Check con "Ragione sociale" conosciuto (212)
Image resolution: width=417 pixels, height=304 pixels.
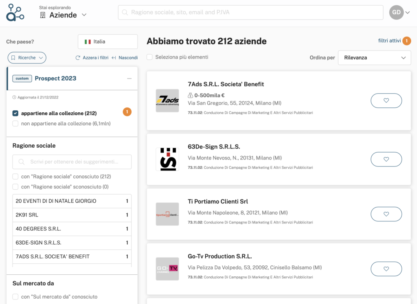coord(15,177)
